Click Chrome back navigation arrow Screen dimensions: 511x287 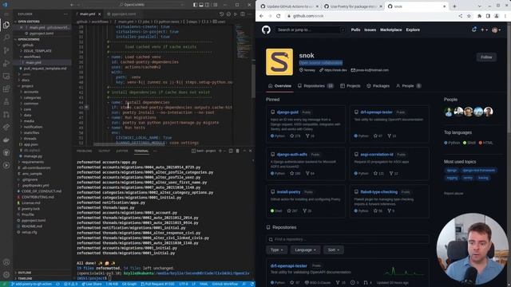coord(261,16)
